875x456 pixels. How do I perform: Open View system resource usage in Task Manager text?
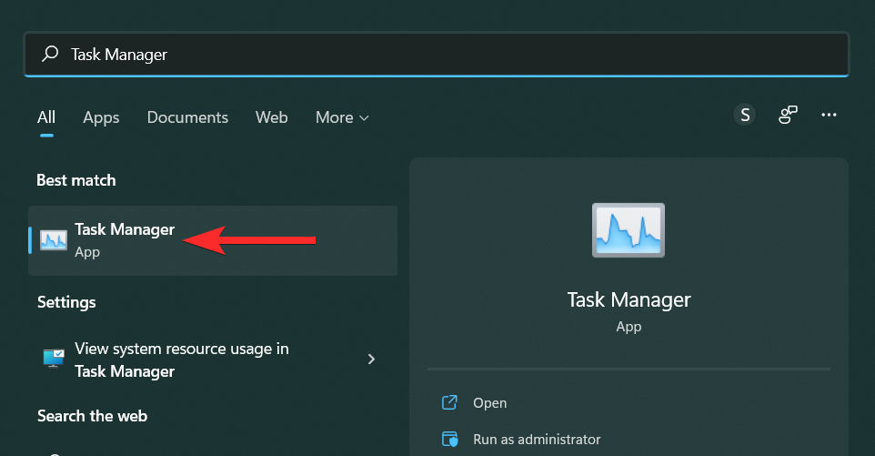(x=182, y=360)
